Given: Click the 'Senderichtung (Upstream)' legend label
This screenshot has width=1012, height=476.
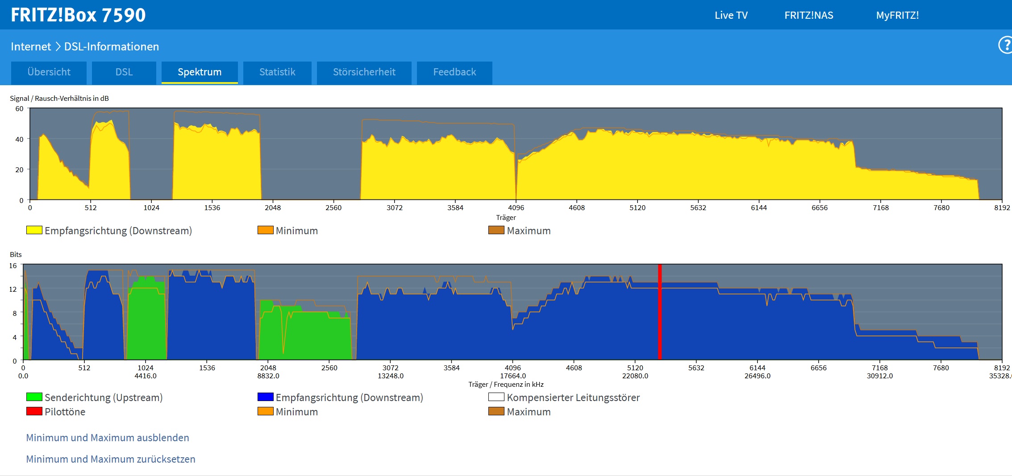Looking at the screenshot, I should tap(104, 397).
